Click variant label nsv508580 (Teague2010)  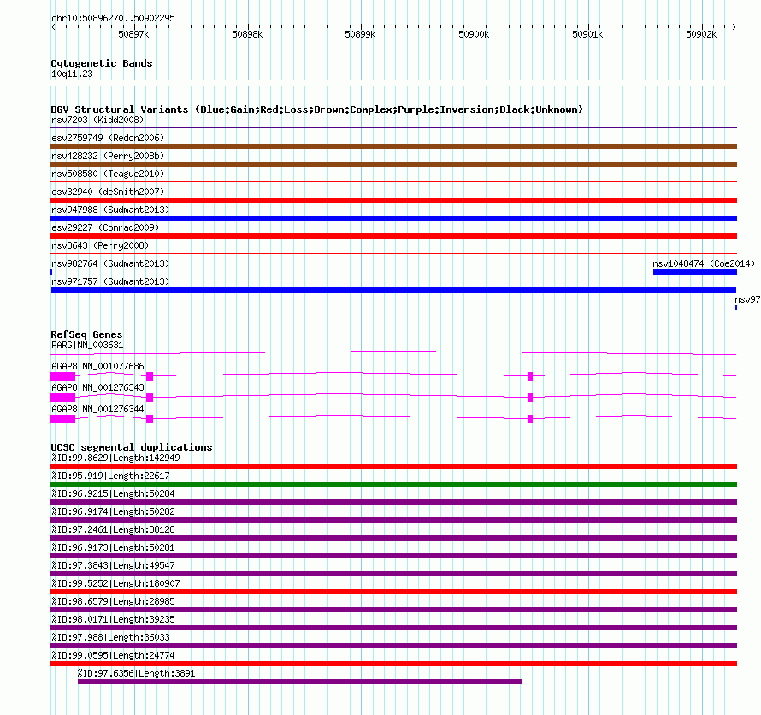[x=108, y=174]
